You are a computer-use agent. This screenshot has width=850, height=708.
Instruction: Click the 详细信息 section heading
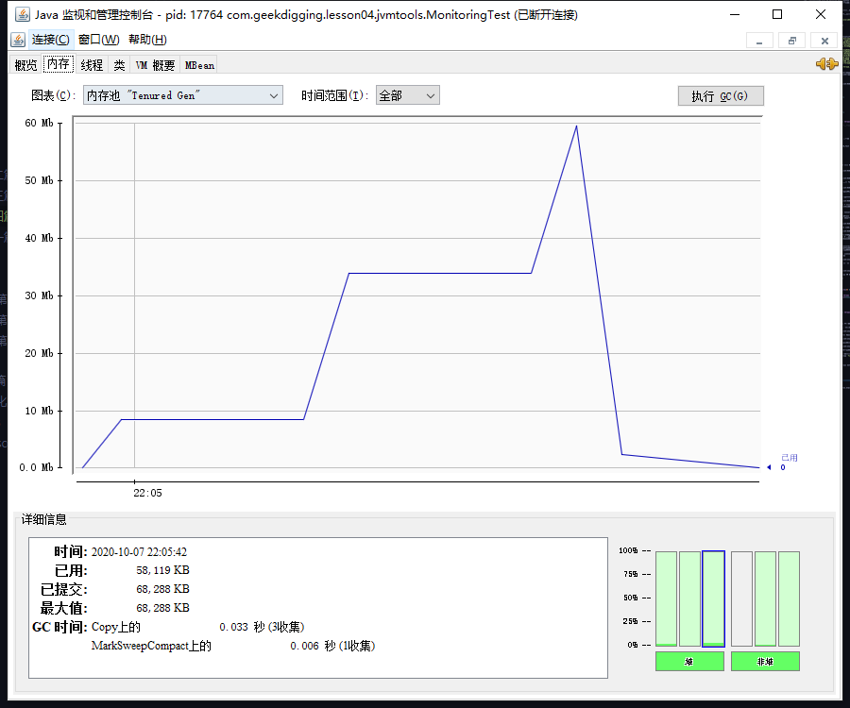point(43,520)
